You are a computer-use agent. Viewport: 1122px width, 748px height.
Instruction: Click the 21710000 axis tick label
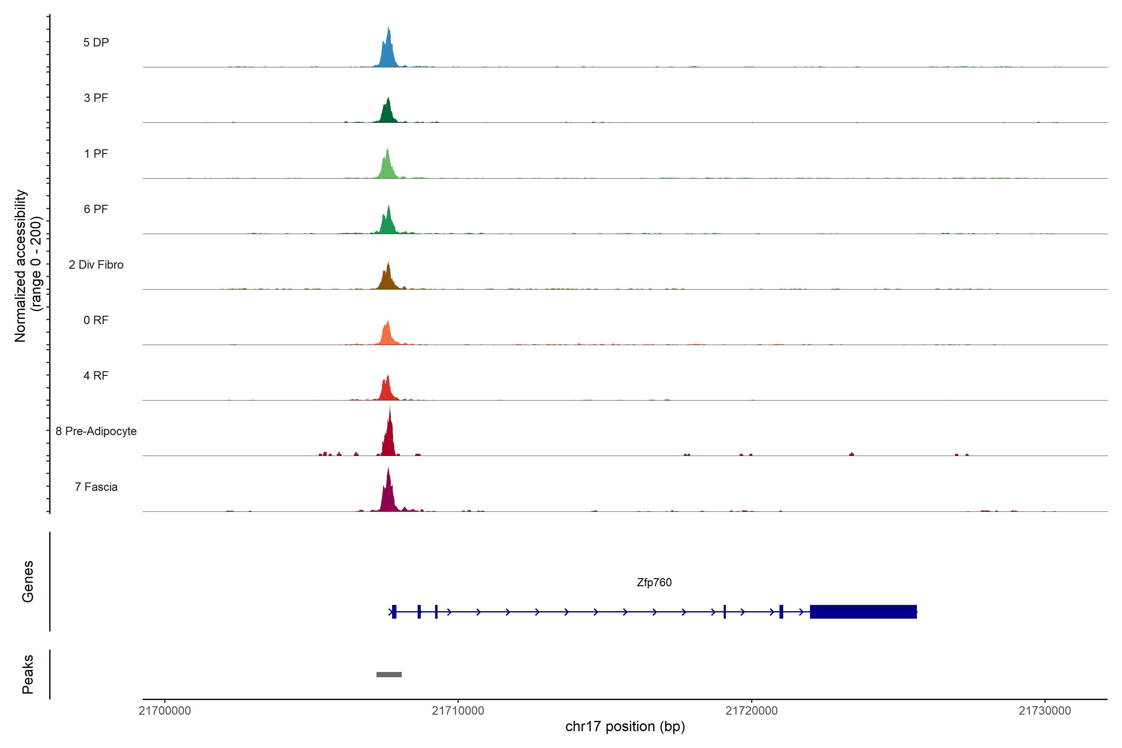click(458, 711)
